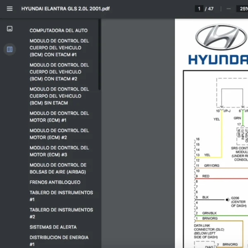Switch sidebar to page thumbnails view
The width and height of the screenshot is (248, 248).
click(10, 29)
